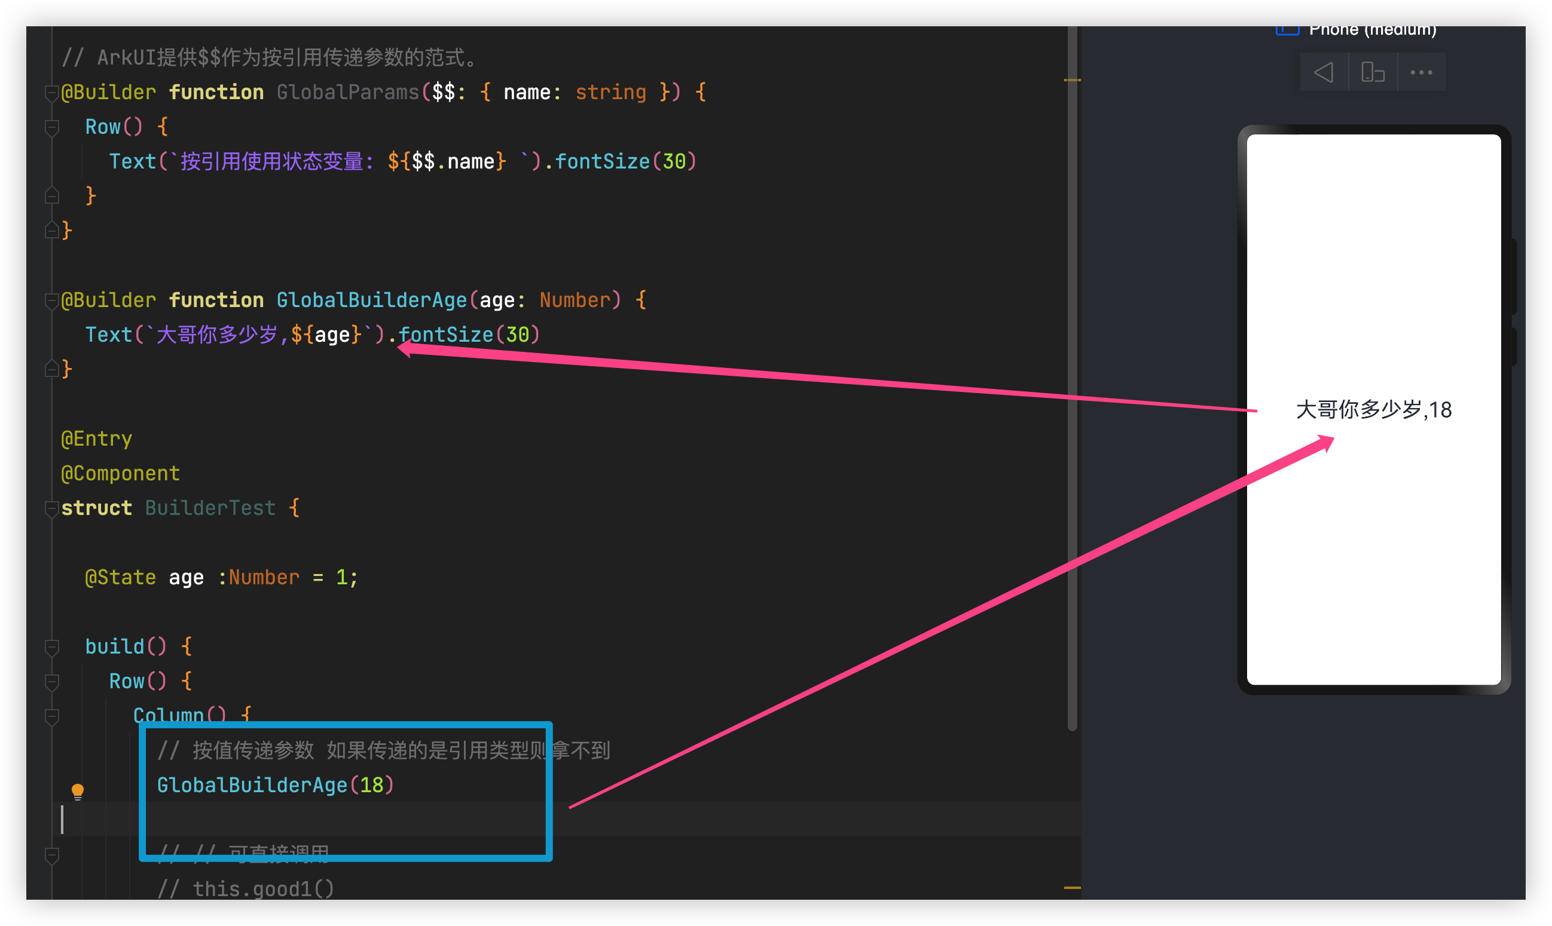The height and width of the screenshot is (926, 1552).
Task: Collapse the build() method fold marker
Action: (52, 648)
